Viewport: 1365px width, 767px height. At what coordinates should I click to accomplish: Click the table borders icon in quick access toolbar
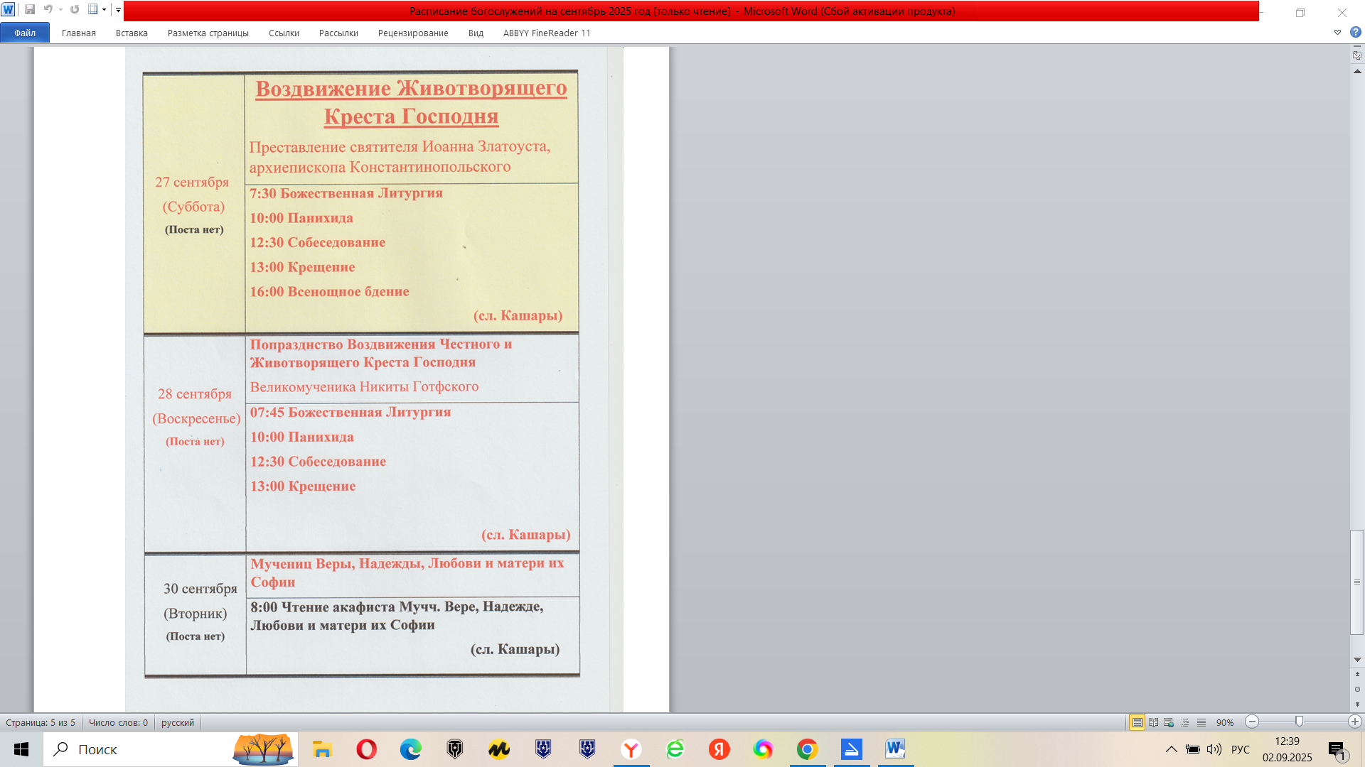click(x=92, y=10)
